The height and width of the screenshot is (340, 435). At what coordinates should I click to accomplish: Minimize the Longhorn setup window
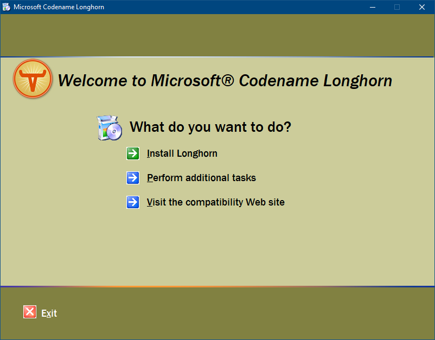(373, 7)
